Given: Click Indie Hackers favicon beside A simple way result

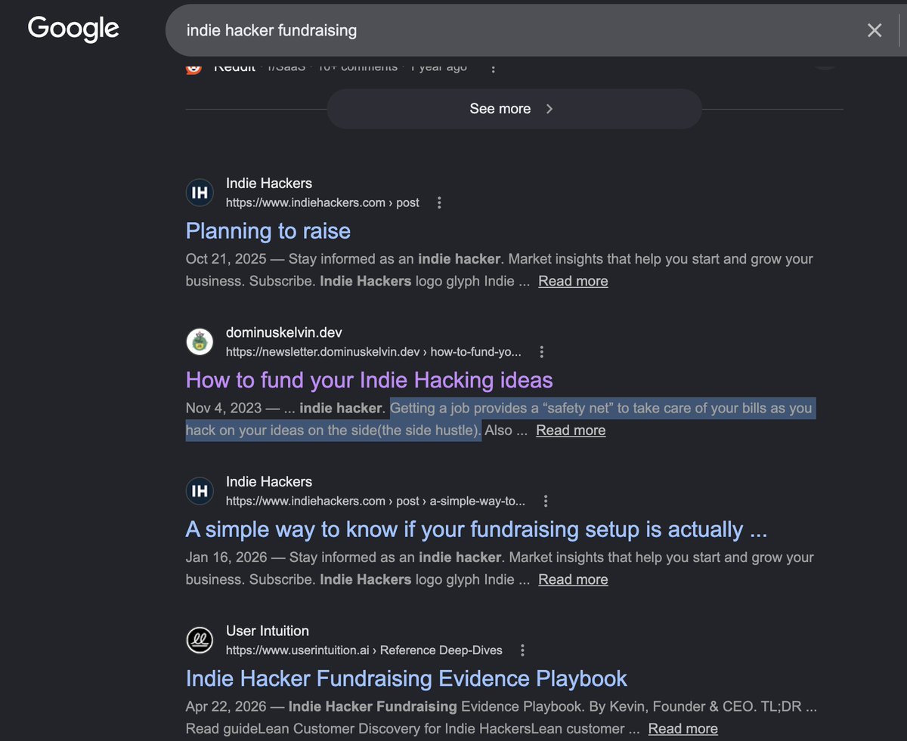Looking at the screenshot, I should (x=200, y=492).
